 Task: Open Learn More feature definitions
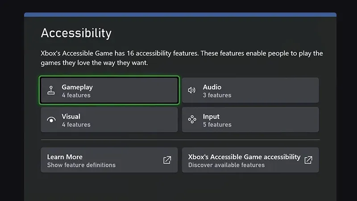[103, 160]
